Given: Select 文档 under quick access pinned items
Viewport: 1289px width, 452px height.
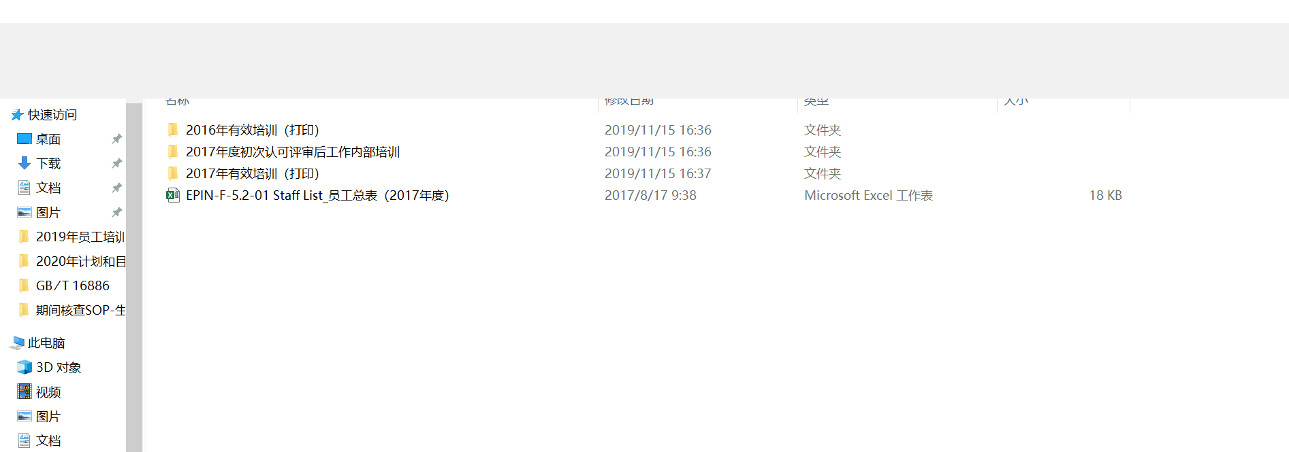Looking at the screenshot, I should [48, 188].
